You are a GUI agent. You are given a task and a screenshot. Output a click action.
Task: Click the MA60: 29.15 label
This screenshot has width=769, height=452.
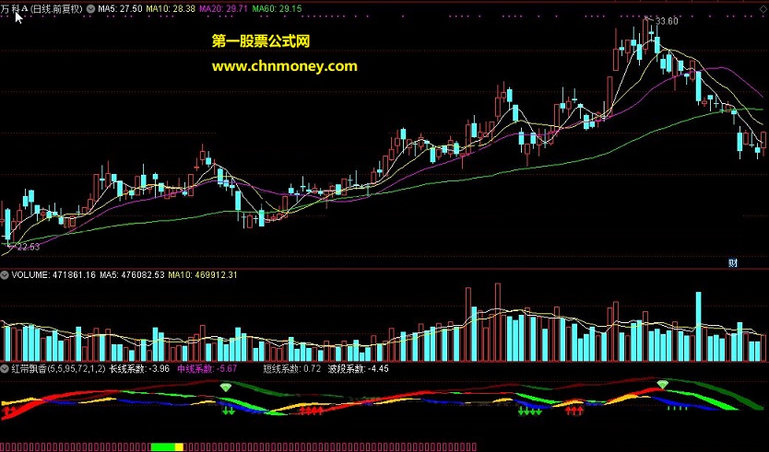pyautogui.click(x=277, y=9)
